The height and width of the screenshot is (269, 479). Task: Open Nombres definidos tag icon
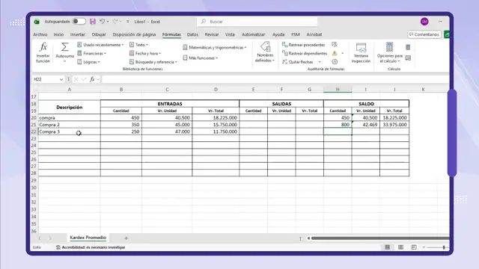(265, 47)
